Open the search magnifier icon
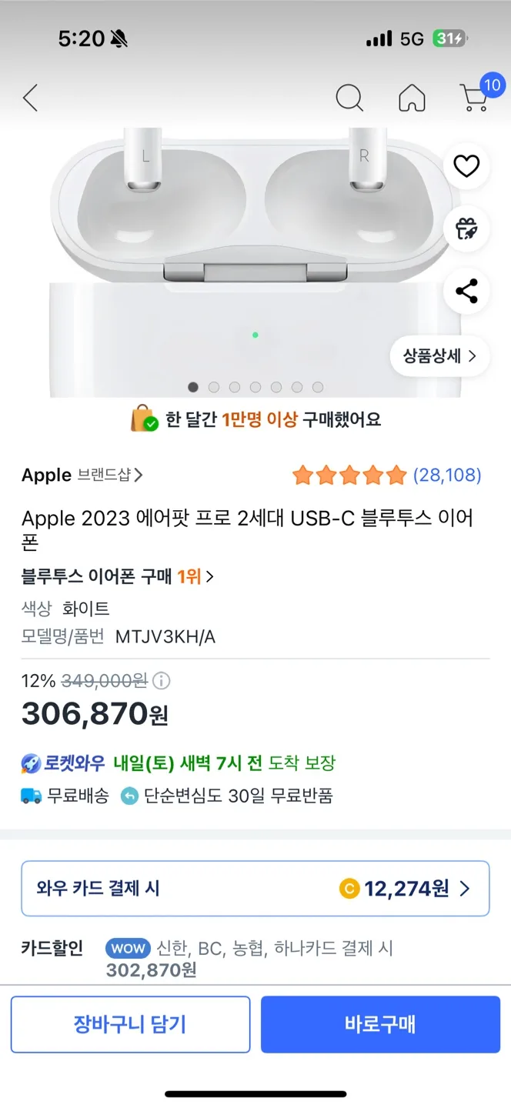Image resolution: width=511 pixels, height=1108 pixels. pos(349,98)
